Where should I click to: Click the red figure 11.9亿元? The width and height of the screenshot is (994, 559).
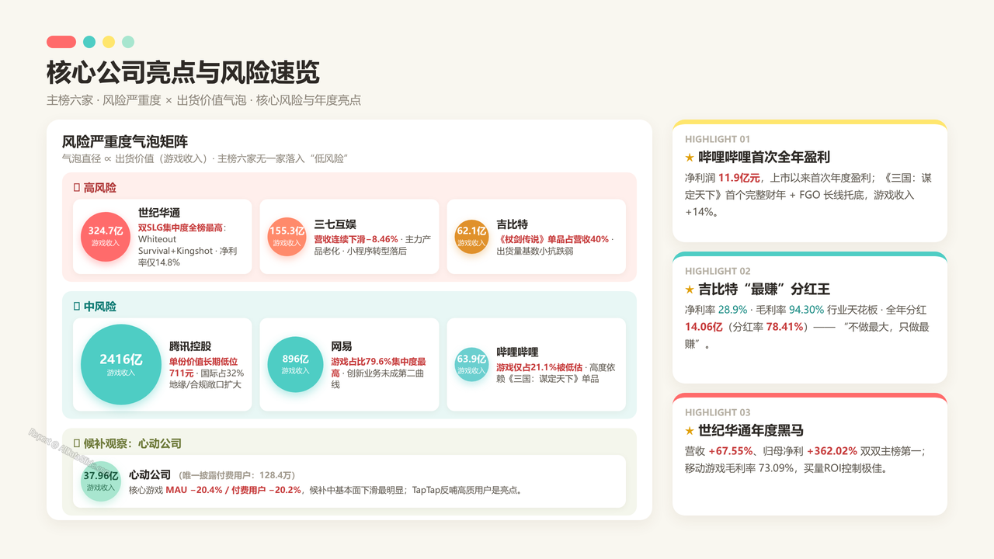739,178
